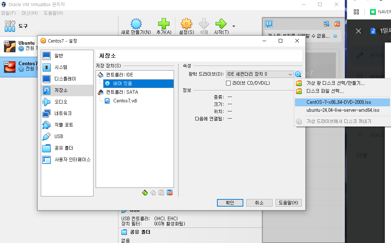The height and width of the screenshot is (243, 391).
Task: Click the pencil compose icon in browser
Action: coord(360,55)
